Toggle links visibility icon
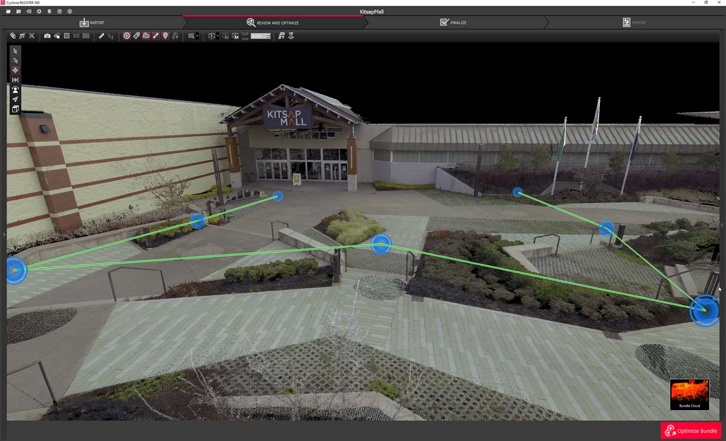726x441 pixels. coord(156,36)
